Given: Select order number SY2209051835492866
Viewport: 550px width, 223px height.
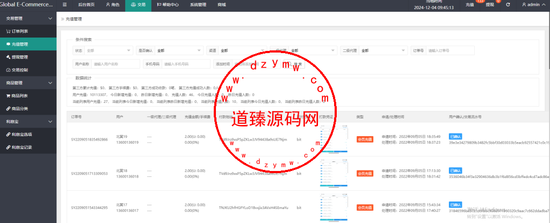Looking at the screenshot, I should click(x=90, y=139).
